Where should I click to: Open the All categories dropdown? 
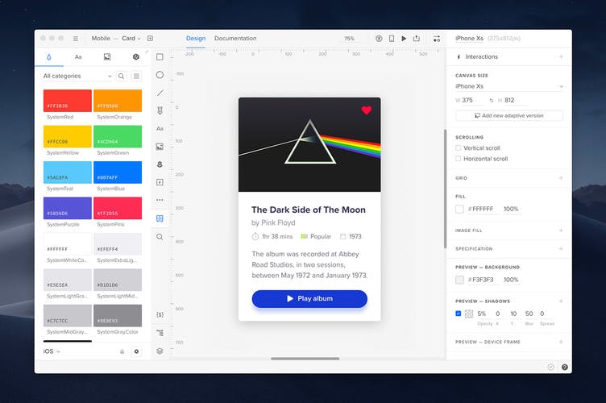tap(77, 76)
